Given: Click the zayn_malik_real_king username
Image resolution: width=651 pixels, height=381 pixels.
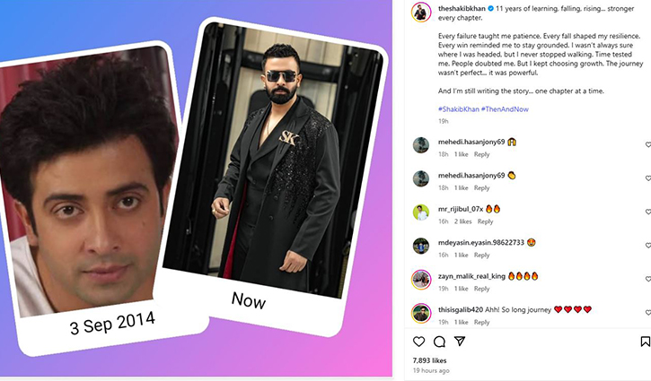Looking at the screenshot, I should [471, 276].
